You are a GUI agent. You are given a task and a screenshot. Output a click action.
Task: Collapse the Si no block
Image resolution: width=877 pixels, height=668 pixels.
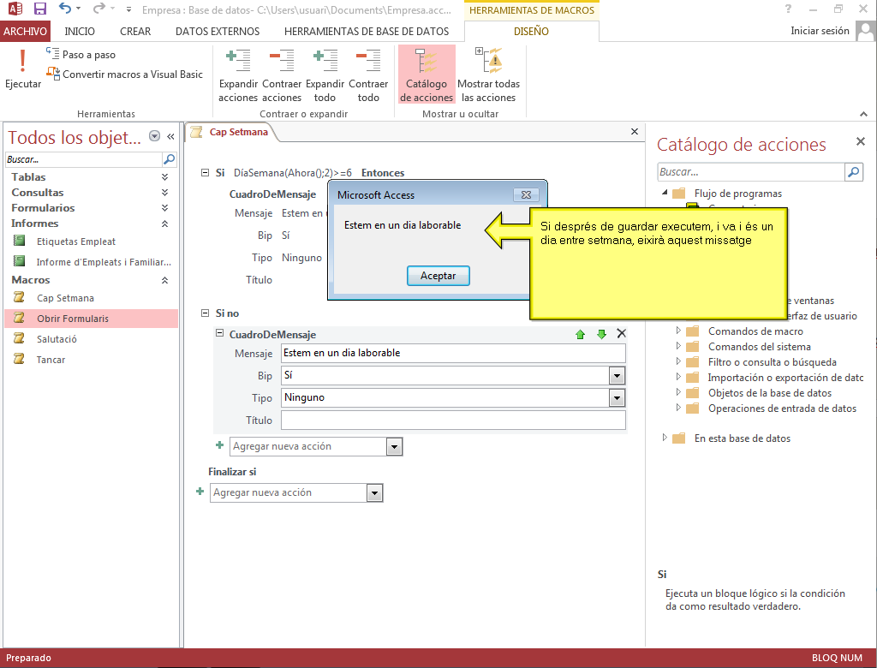[205, 313]
